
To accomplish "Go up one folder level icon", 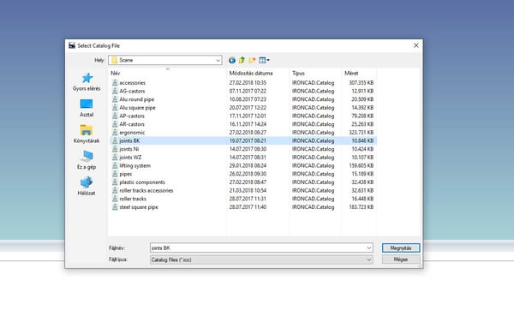I will pos(242,60).
